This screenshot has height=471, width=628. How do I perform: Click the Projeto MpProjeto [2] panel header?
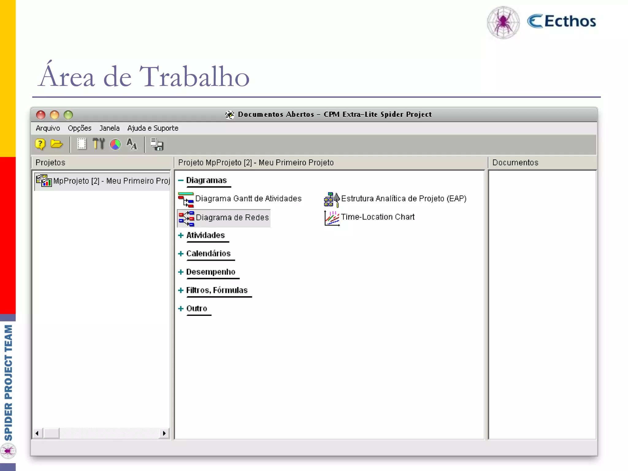(331, 163)
